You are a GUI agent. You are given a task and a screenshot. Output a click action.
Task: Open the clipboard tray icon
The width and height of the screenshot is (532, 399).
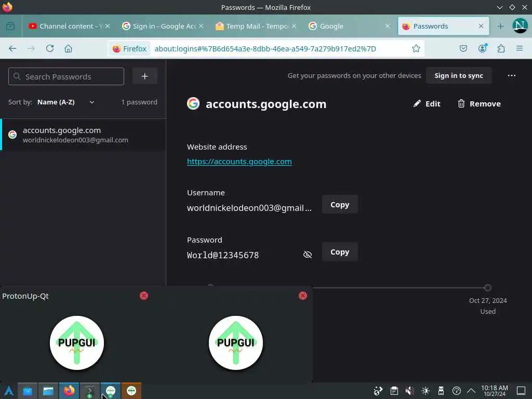394,391
